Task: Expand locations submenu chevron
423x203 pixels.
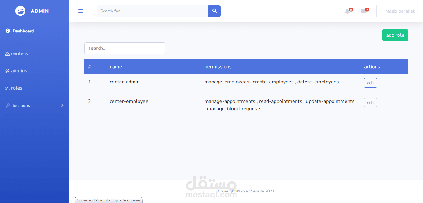Action: 62,105
